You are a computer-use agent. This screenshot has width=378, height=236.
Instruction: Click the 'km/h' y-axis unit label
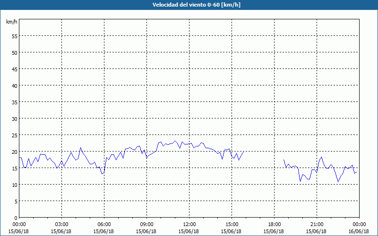point(12,22)
